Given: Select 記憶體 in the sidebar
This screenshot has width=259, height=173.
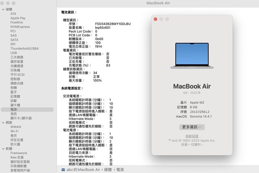Looking at the screenshot, I should [16, 96].
